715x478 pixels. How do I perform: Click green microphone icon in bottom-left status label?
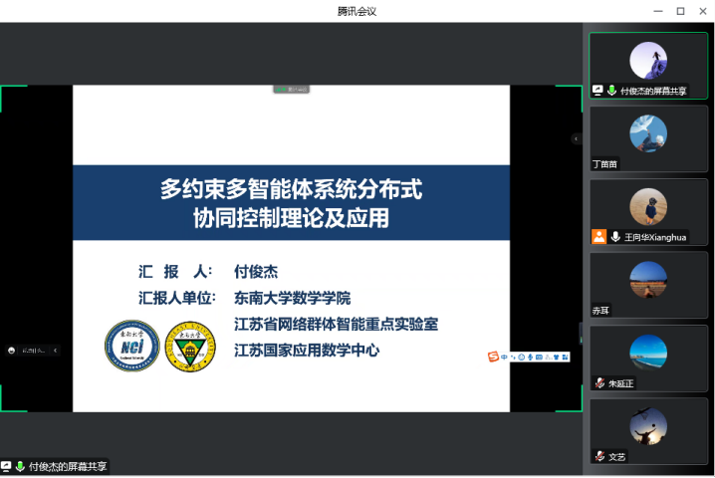(x=20, y=466)
